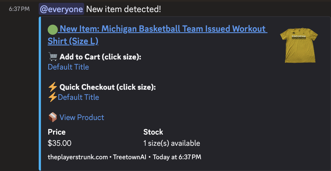The image size is (331, 171).
Task: Click the "Add to Cart (click size):" heading
Action: coord(100,57)
